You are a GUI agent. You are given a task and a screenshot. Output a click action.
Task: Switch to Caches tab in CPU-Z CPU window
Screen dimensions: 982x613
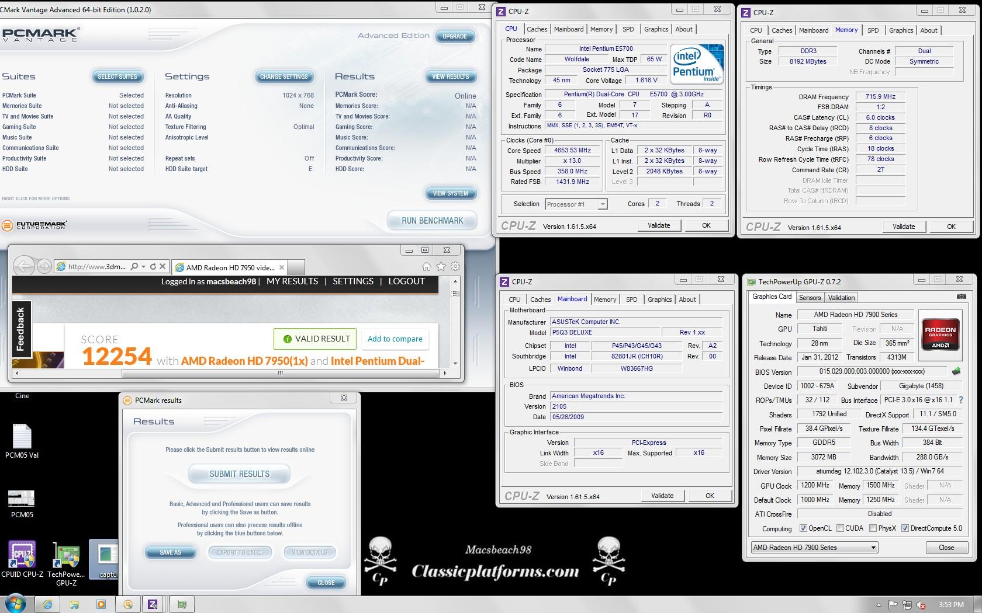[x=537, y=29]
